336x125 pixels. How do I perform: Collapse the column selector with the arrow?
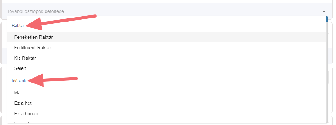click(x=324, y=11)
